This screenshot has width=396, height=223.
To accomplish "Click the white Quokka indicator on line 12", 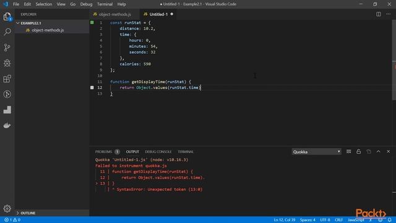I will click(92, 87).
